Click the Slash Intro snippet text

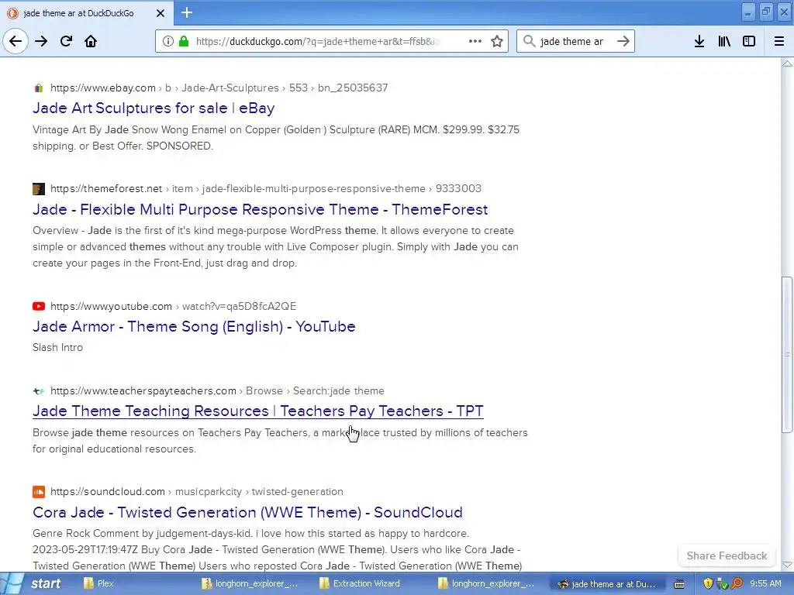point(57,347)
